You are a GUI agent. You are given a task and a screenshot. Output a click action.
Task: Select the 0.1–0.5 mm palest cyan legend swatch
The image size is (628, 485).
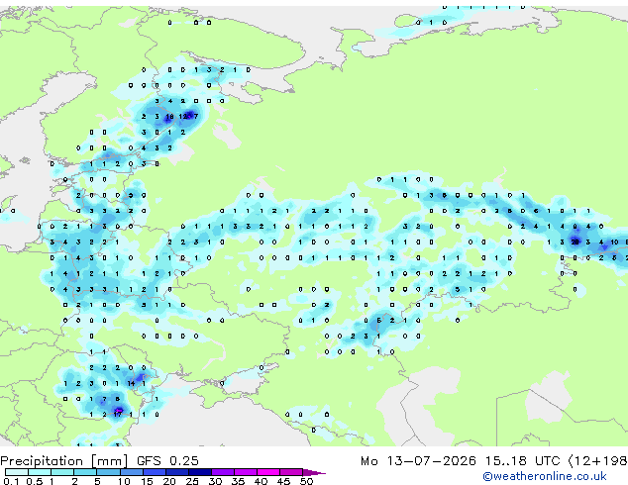17,472
